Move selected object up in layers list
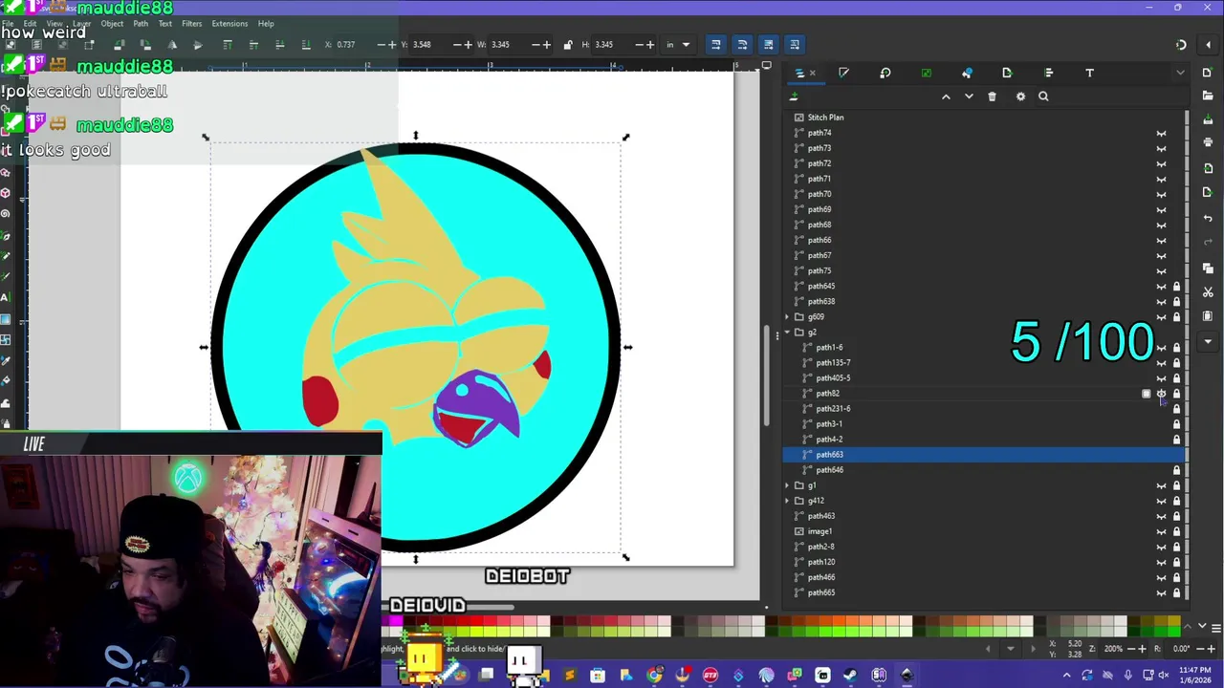1224x688 pixels. tap(946, 97)
